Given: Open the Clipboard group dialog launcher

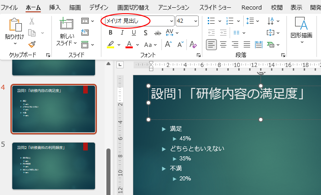Looking at the screenshot, I should (48, 55).
